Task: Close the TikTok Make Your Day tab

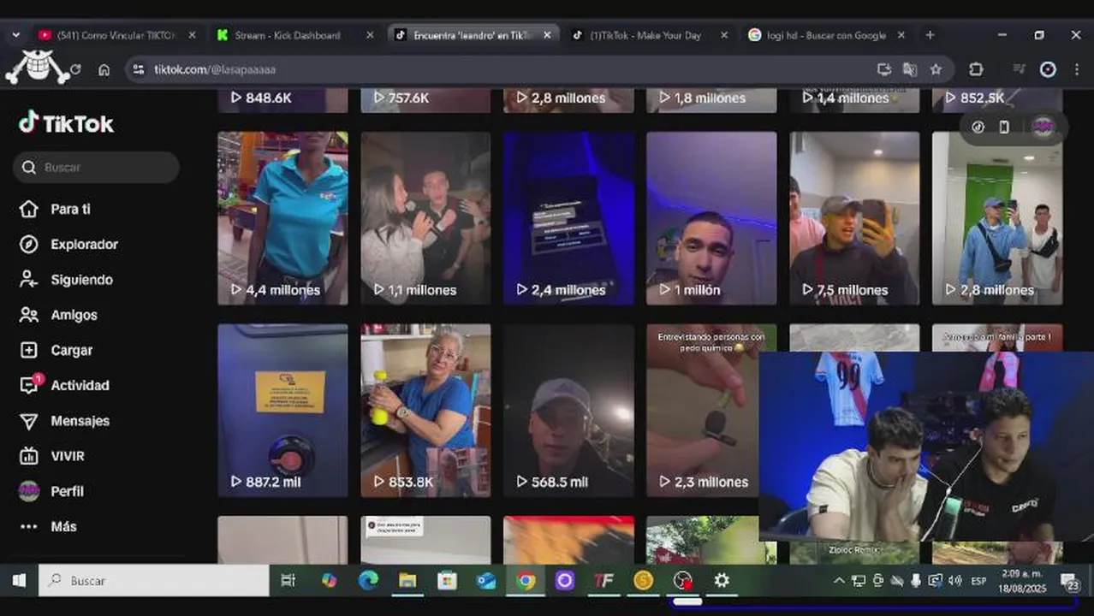Action: 724,35
